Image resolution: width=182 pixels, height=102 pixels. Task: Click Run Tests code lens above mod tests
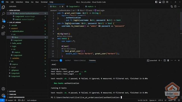pos(62,36)
